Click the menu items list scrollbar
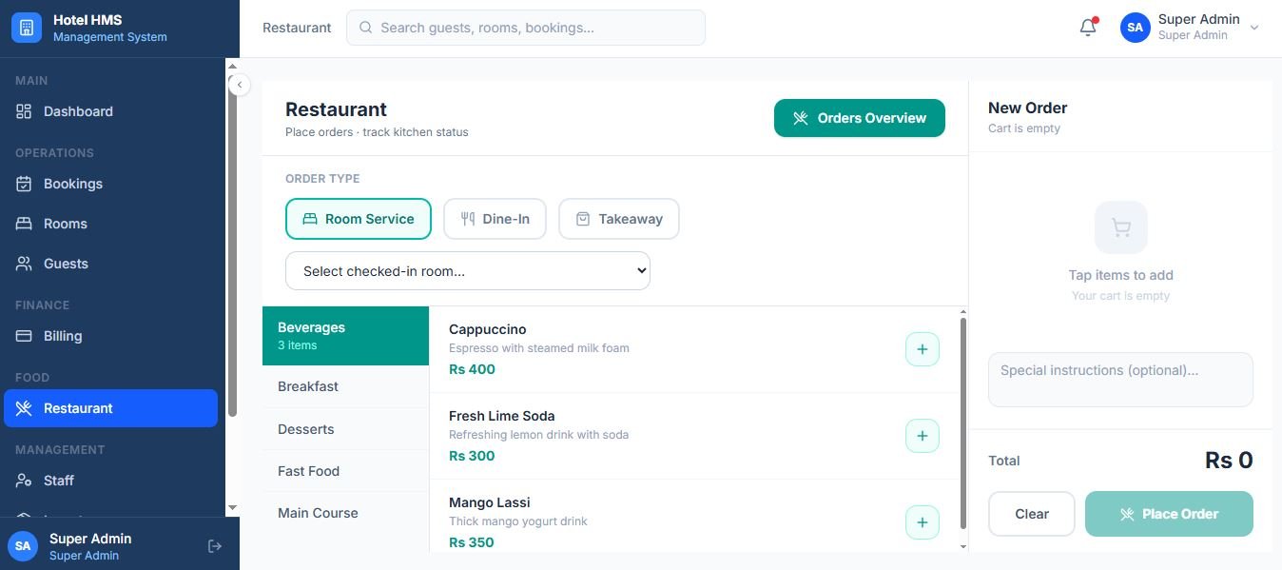This screenshot has width=1282, height=570. tap(963, 423)
